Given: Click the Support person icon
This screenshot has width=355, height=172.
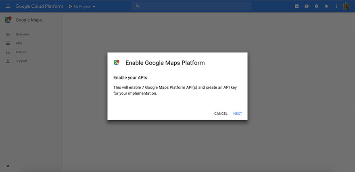Looking at the screenshot, I should 8,61.
